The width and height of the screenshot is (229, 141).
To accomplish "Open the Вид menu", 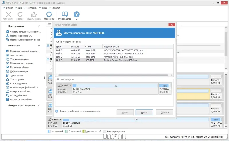I will tap(20, 8).
